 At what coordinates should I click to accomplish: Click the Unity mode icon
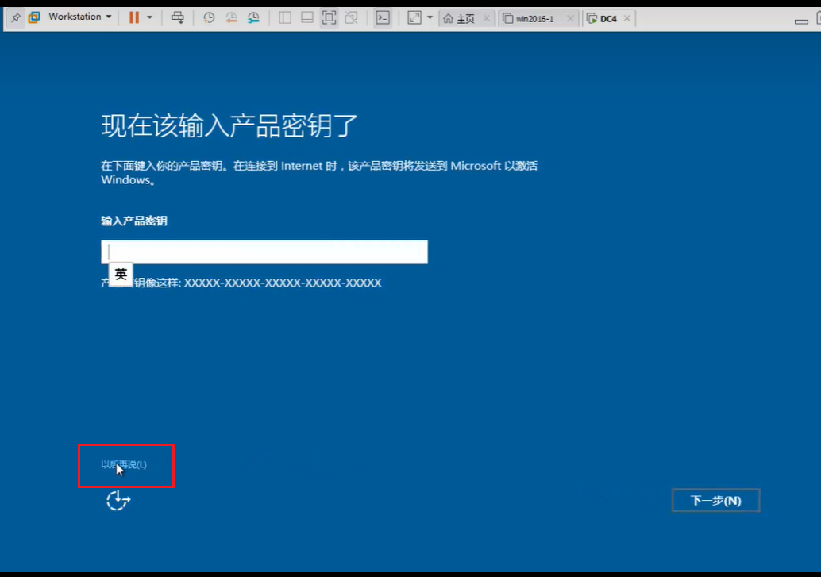351,17
